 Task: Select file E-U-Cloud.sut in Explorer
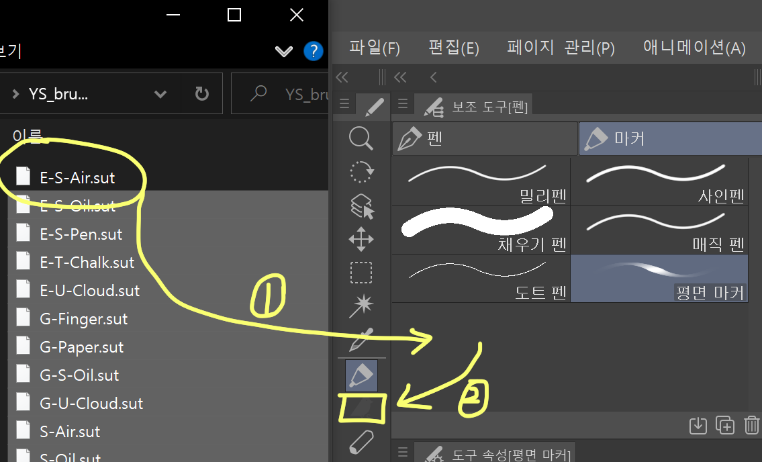(x=89, y=290)
